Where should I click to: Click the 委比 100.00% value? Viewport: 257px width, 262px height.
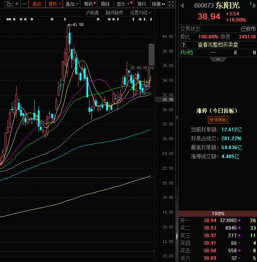pyautogui.click(x=208, y=37)
